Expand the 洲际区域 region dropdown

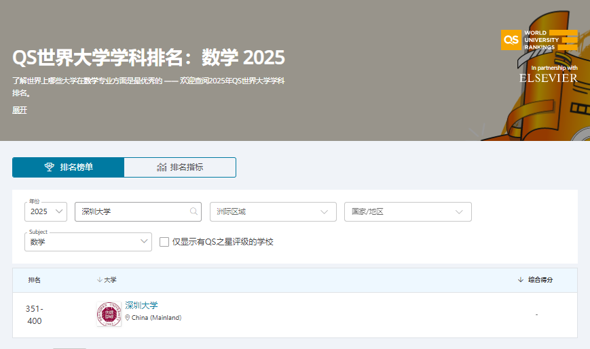point(273,211)
